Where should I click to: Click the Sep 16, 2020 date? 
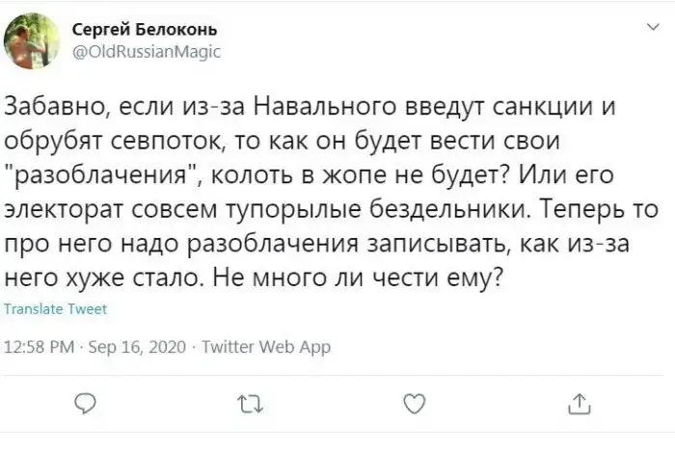[x=138, y=347]
